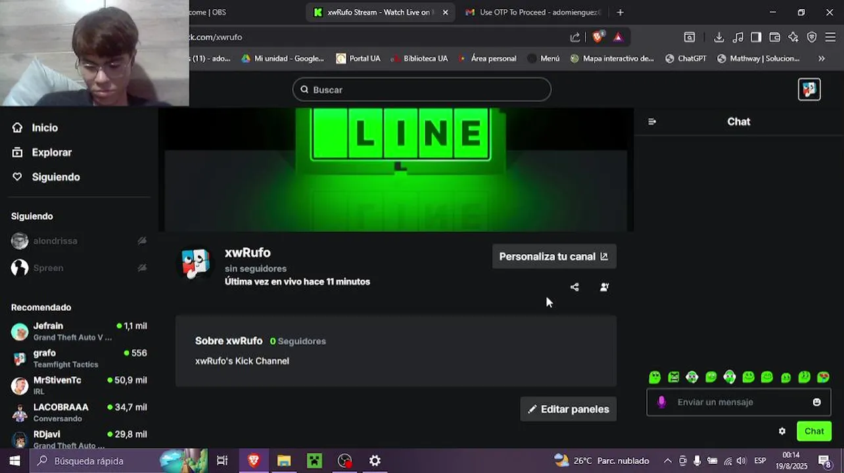Click the Editar paneles button
This screenshot has height=473, width=844.
pyautogui.click(x=569, y=409)
